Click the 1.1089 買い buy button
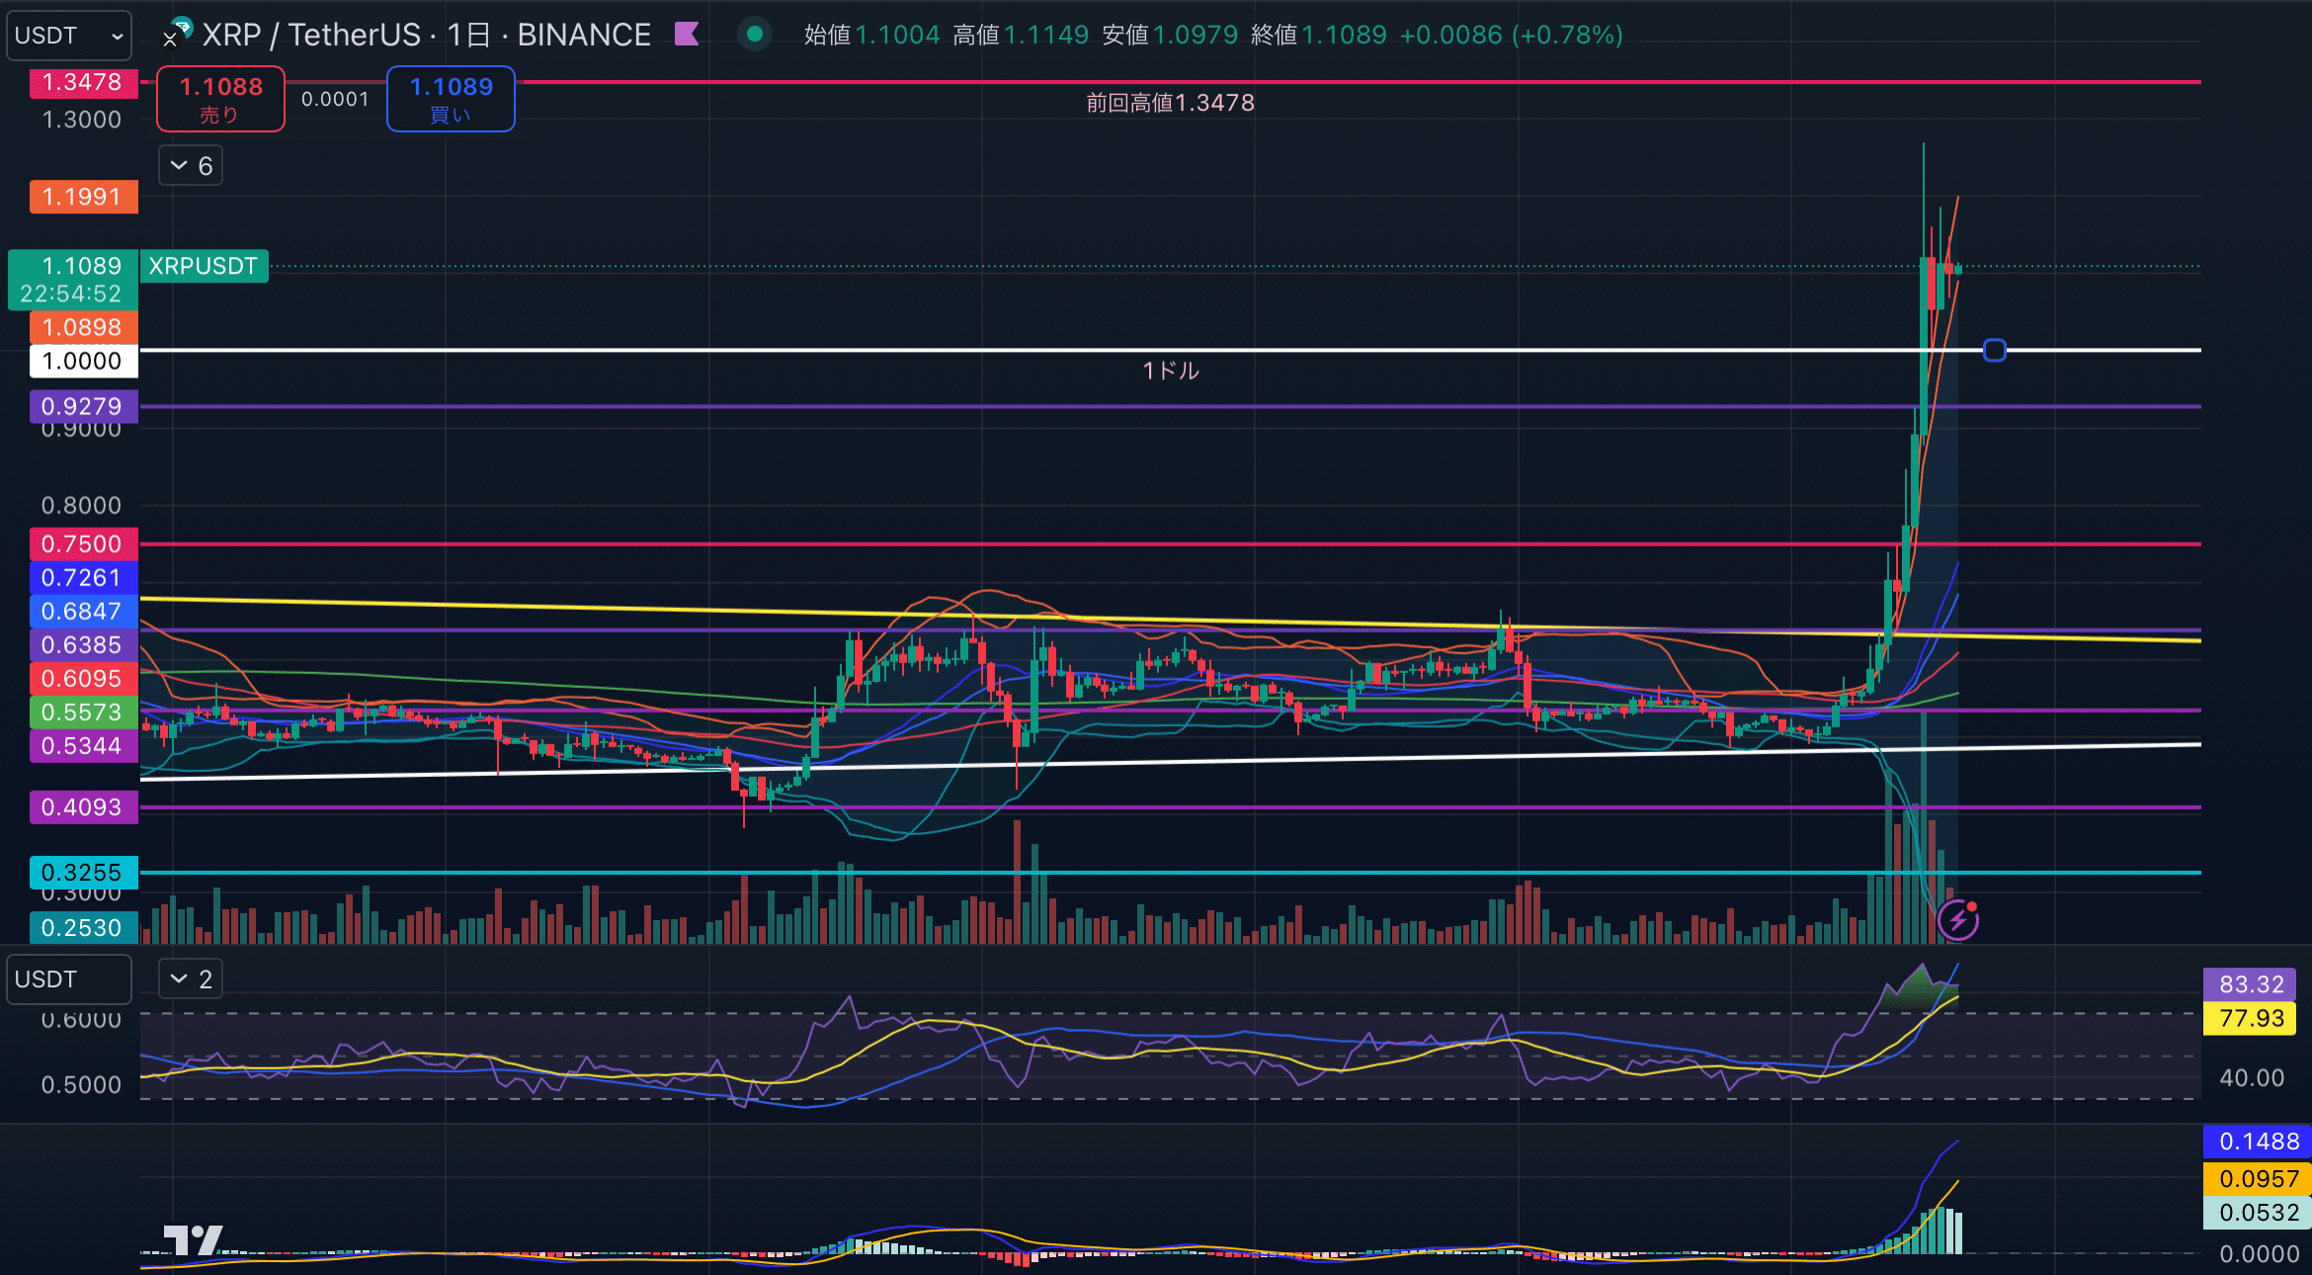The height and width of the screenshot is (1275, 2312). [451, 99]
